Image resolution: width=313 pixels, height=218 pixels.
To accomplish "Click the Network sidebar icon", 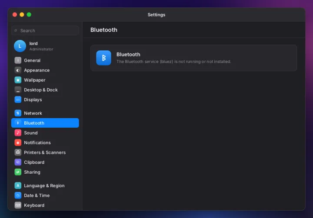I will (18, 113).
